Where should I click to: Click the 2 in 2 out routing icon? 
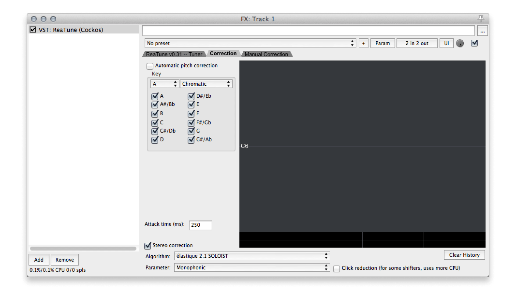(x=417, y=44)
